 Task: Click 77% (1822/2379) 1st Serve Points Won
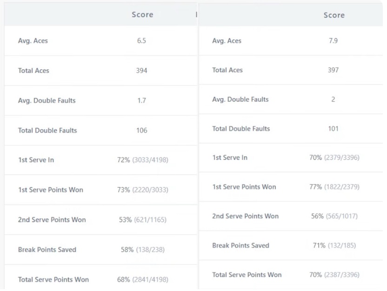[x=334, y=187]
